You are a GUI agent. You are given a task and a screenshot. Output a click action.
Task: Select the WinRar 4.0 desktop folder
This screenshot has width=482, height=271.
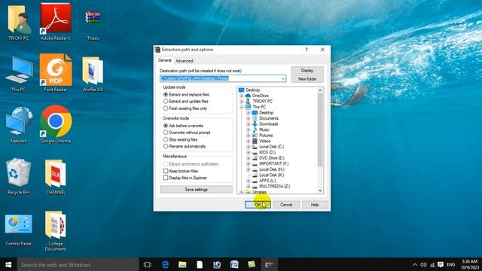point(93,74)
